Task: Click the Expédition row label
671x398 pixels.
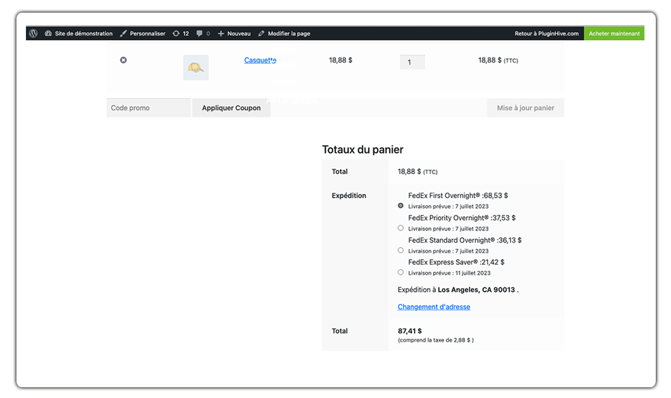Action: pyautogui.click(x=349, y=196)
